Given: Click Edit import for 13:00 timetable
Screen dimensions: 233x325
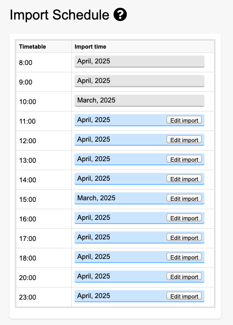Looking at the screenshot, I should pos(184,159).
